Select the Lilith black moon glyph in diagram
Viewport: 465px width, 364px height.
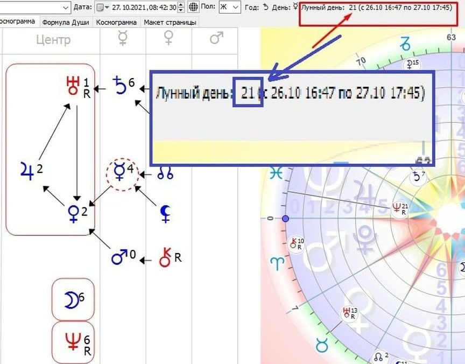(165, 214)
